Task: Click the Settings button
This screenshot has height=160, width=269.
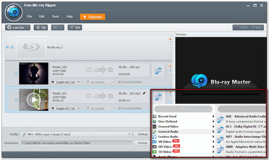Action: (x=143, y=134)
